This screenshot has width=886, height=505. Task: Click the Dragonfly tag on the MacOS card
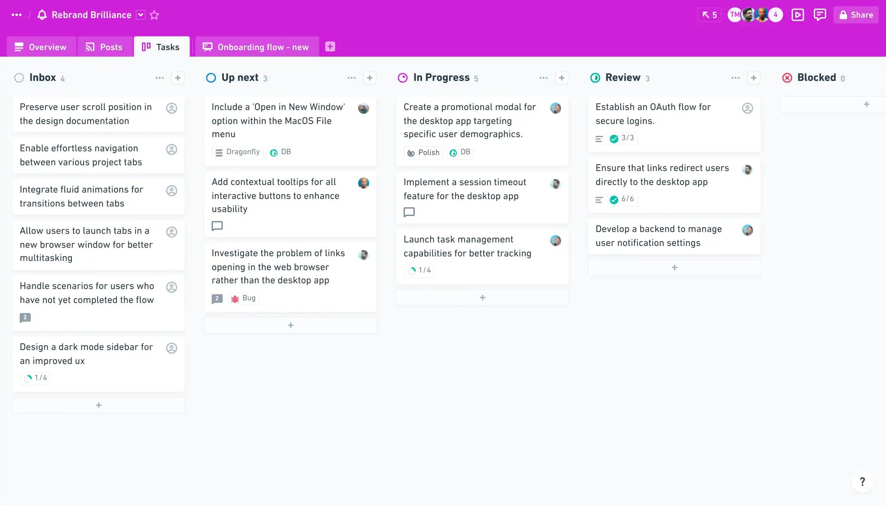pos(238,152)
